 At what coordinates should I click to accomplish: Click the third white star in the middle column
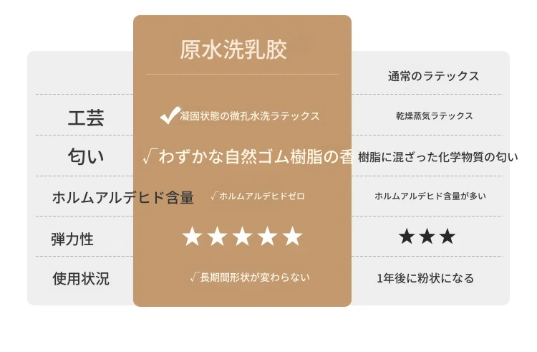(x=242, y=236)
